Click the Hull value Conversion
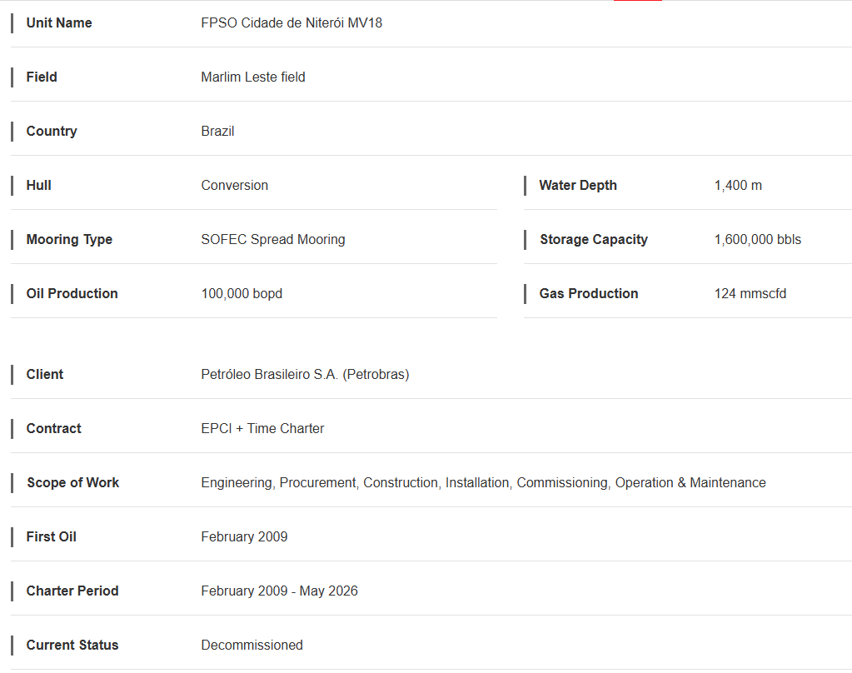 click(234, 186)
